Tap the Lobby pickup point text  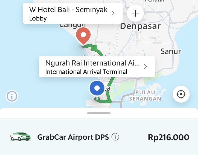click(x=38, y=18)
